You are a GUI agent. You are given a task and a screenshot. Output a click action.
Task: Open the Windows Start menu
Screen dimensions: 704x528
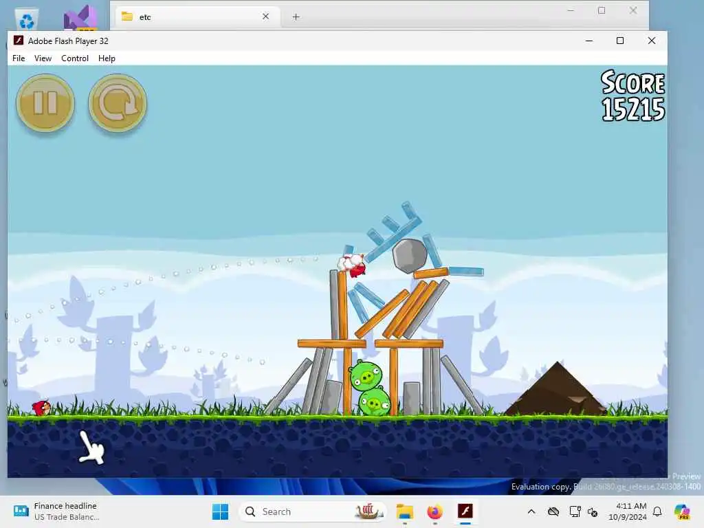220,511
